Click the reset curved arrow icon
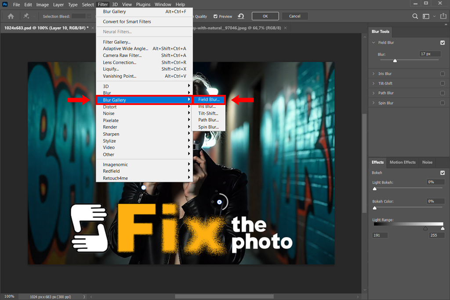 point(241,16)
